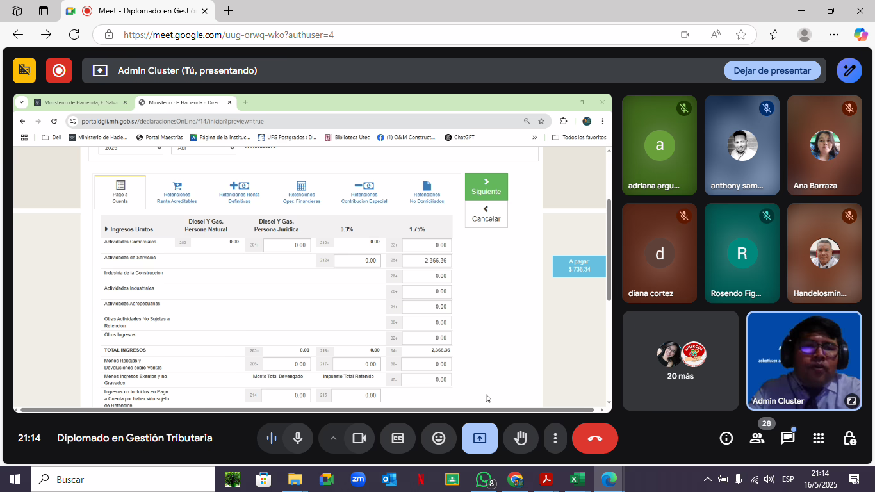Open meeting details info icon
The image size is (875, 492).
(x=726, y=438)
